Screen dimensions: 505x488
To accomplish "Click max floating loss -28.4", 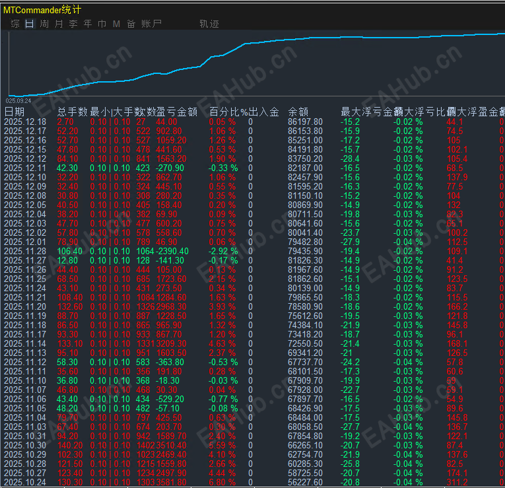I will pos(350,158).
